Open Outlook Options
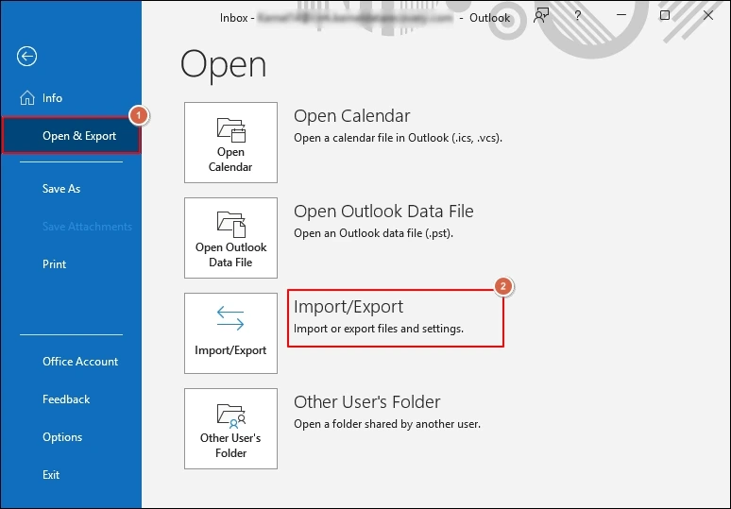Screen dimensions: 731x509 (x=62, y=437)
